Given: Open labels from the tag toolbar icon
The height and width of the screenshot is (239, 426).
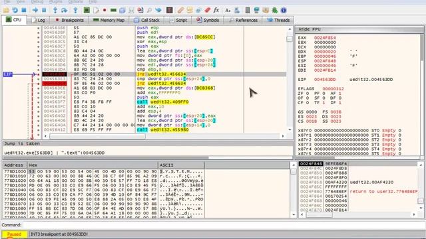Looking at the screenshot, I should (198, 11).
